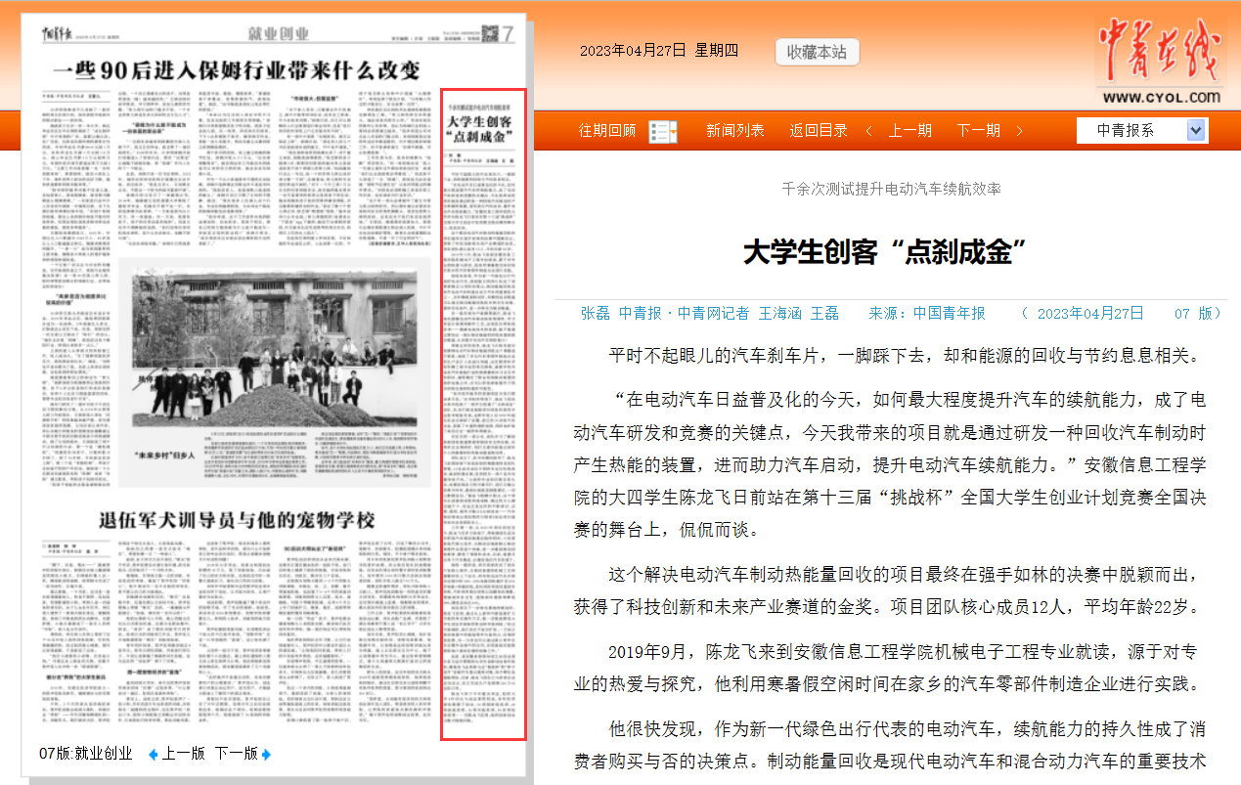The image size is (1241, 785).
Task: Go to 下一期 next issue
Action: (x=978, y=131)
